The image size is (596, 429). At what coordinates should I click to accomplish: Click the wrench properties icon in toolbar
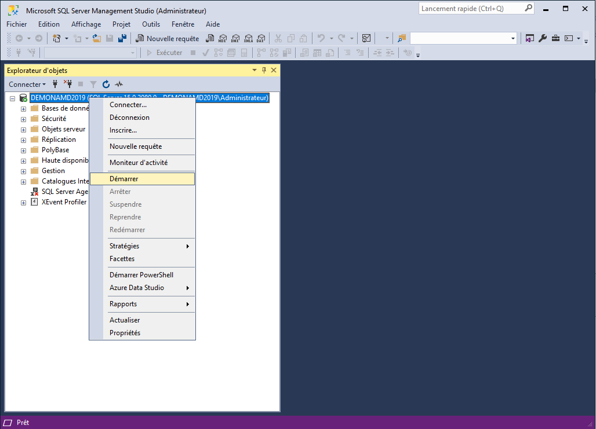pyautogui.click(x=543, y=39)
